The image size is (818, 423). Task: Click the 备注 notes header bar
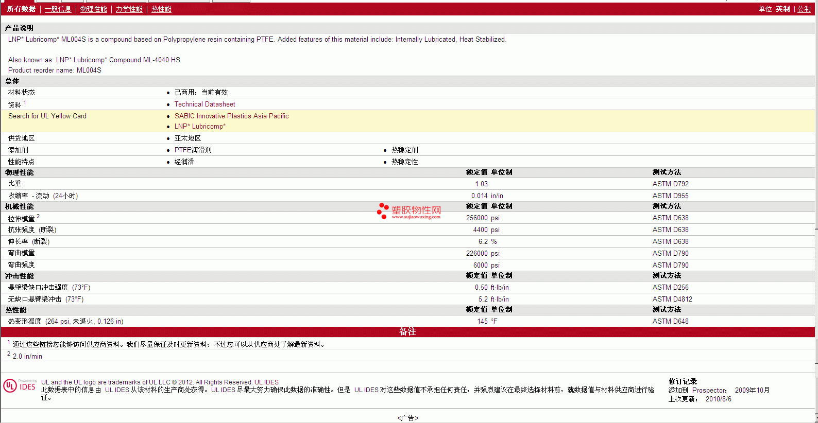pyautogui.click(x=408, y=332)
